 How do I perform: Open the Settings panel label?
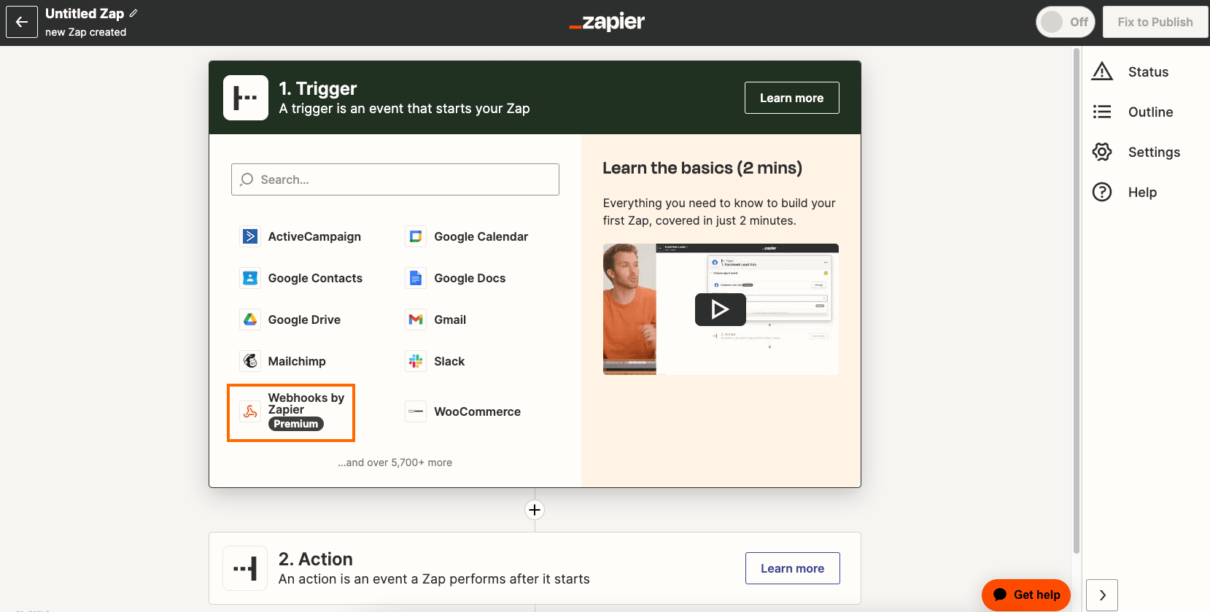click(x=1154, y=152)
